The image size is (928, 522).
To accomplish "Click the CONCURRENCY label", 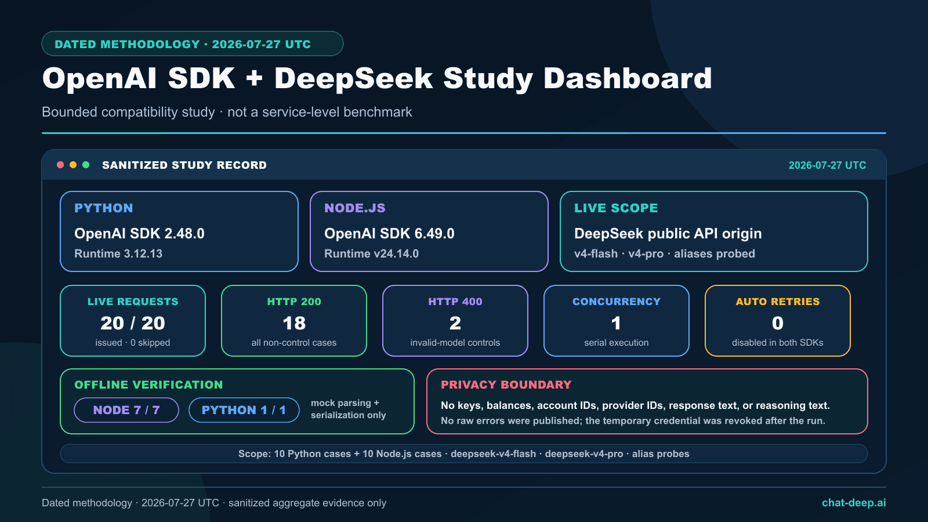I will tap(617, 302).
